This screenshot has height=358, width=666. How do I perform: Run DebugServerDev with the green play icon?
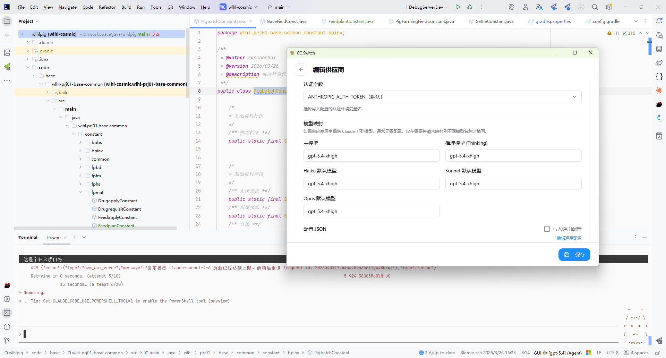pos(458,7)
